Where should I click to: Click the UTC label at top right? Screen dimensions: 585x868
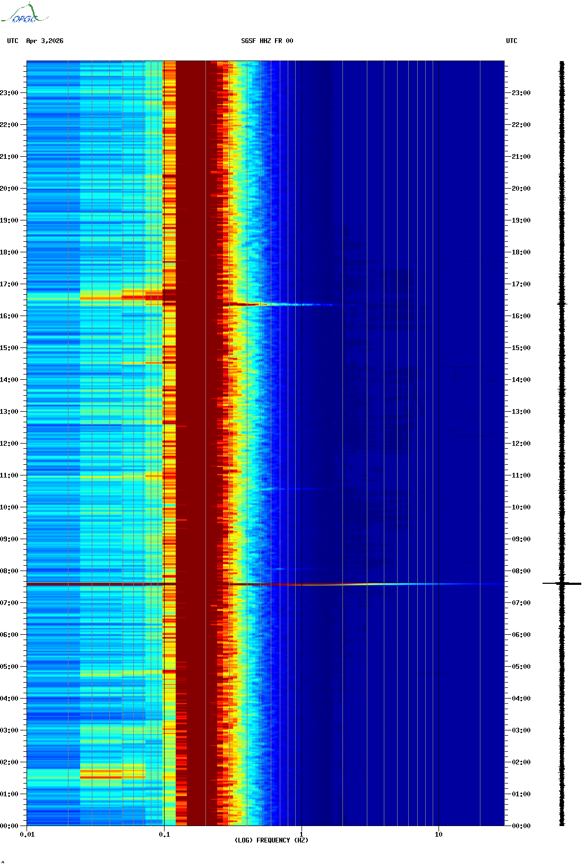(x=511, y=41)
